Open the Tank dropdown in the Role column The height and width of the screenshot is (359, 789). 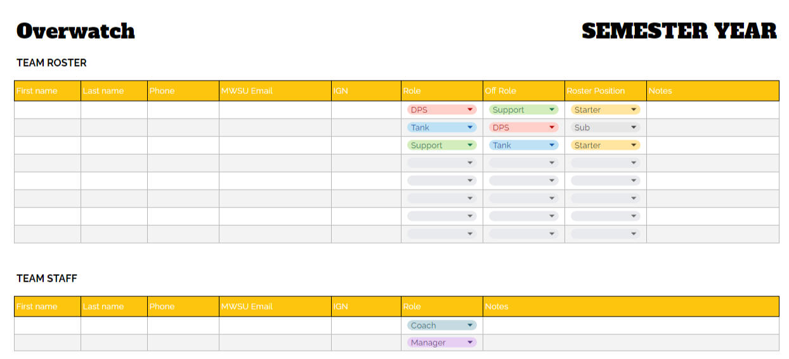[x=441, y=127]
